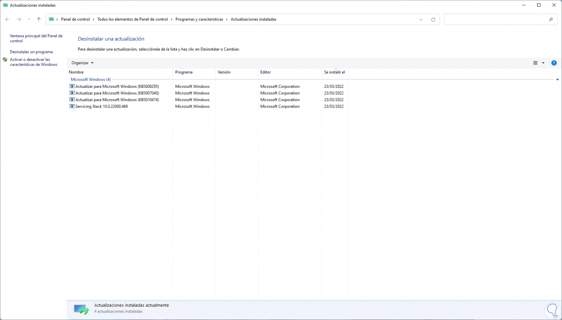The width and height of the screenshot is (562, 320).
Task: Open Ventana principal del Panel de control
Action: click(36, 38)
